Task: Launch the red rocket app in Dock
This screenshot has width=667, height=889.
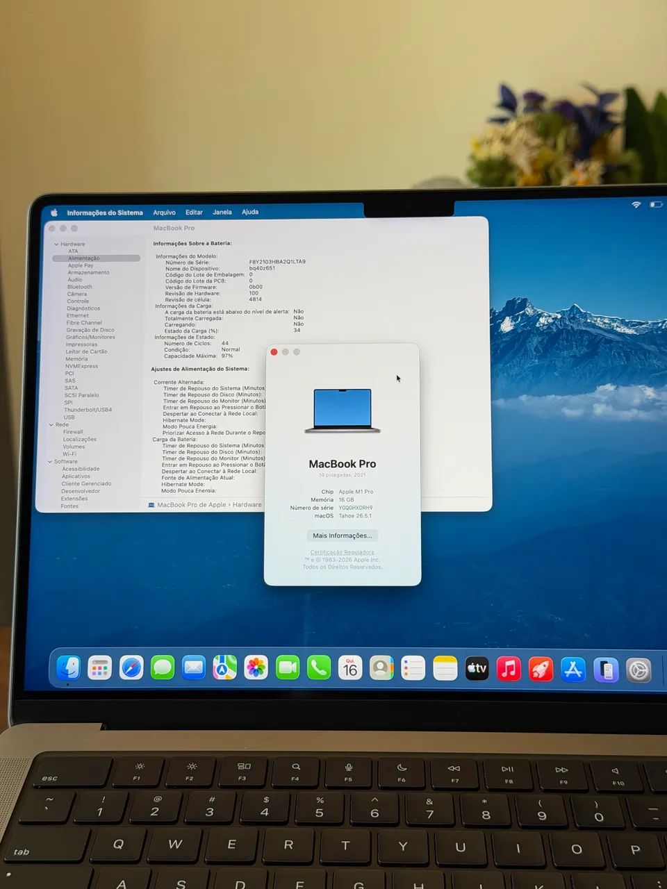Action: (541, 669)
